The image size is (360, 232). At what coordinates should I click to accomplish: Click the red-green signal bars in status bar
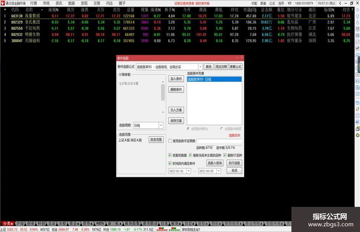point(168,229)
